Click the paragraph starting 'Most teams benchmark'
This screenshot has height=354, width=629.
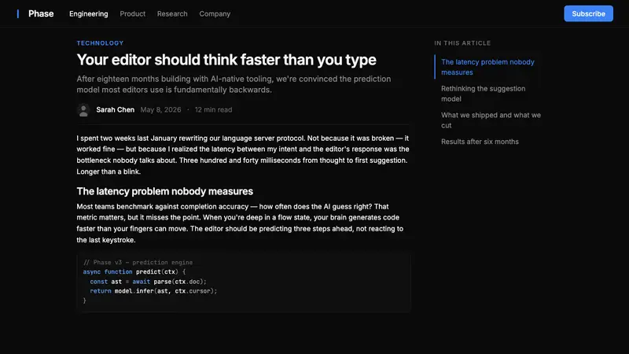click(240, 223)
